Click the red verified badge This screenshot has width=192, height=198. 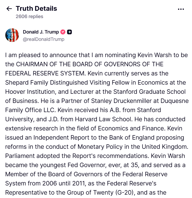pyautogui.click(x=63, y=32)
